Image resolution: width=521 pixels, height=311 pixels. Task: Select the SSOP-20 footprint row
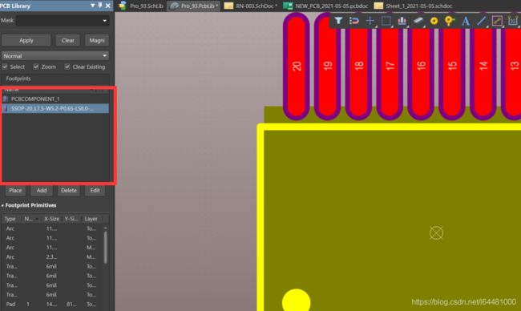pyautogui.click(x=55, y=108)
